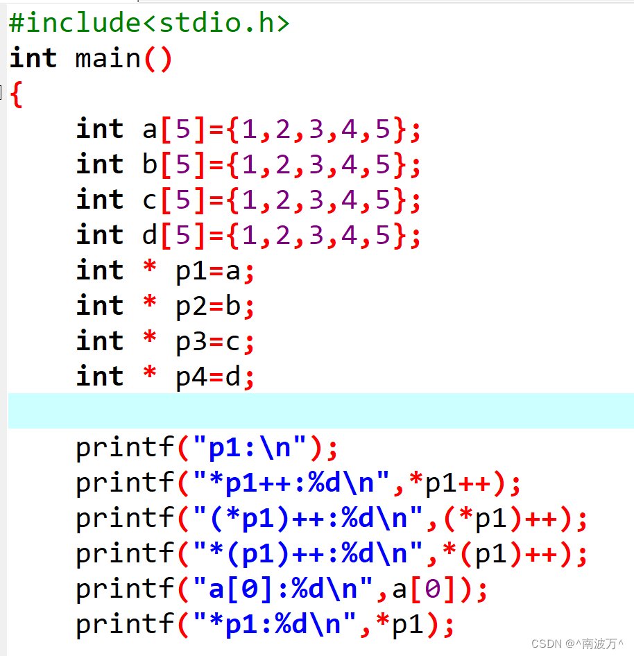Click the pointer declaration int * p4=d;
634x656 pixels.
click(165, 377)
